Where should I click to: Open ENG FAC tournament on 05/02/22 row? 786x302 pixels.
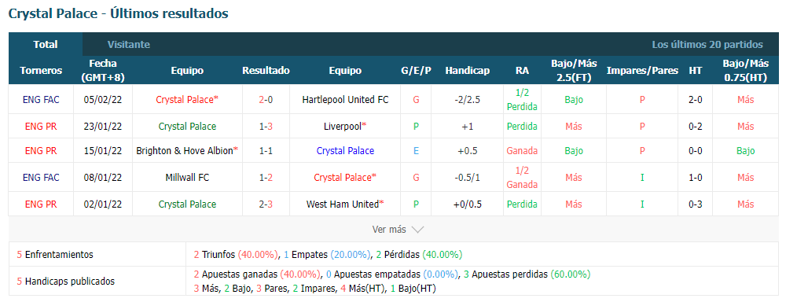(41, 99)
